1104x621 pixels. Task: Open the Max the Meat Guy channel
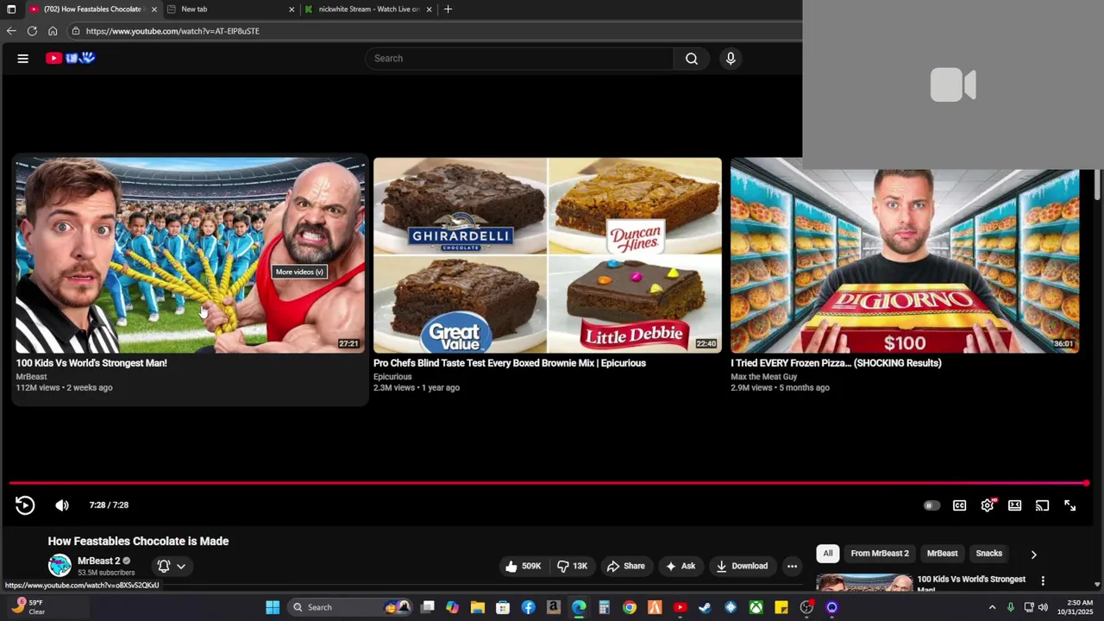764,377
